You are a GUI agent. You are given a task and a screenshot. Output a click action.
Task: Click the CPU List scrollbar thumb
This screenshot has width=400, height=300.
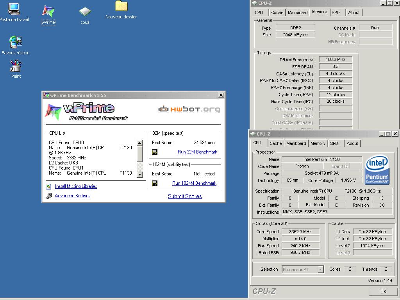139,154
